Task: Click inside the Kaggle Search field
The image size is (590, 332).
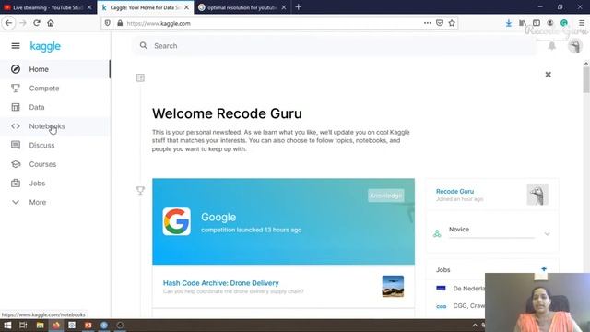Action: tap(335, 46)
